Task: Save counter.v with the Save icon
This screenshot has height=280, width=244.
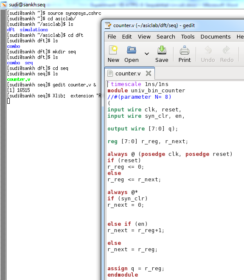Action: tap(162, 50)
